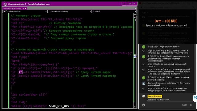Click the comment '// Сдесь читаем параметр'

(x=96, y=76)
